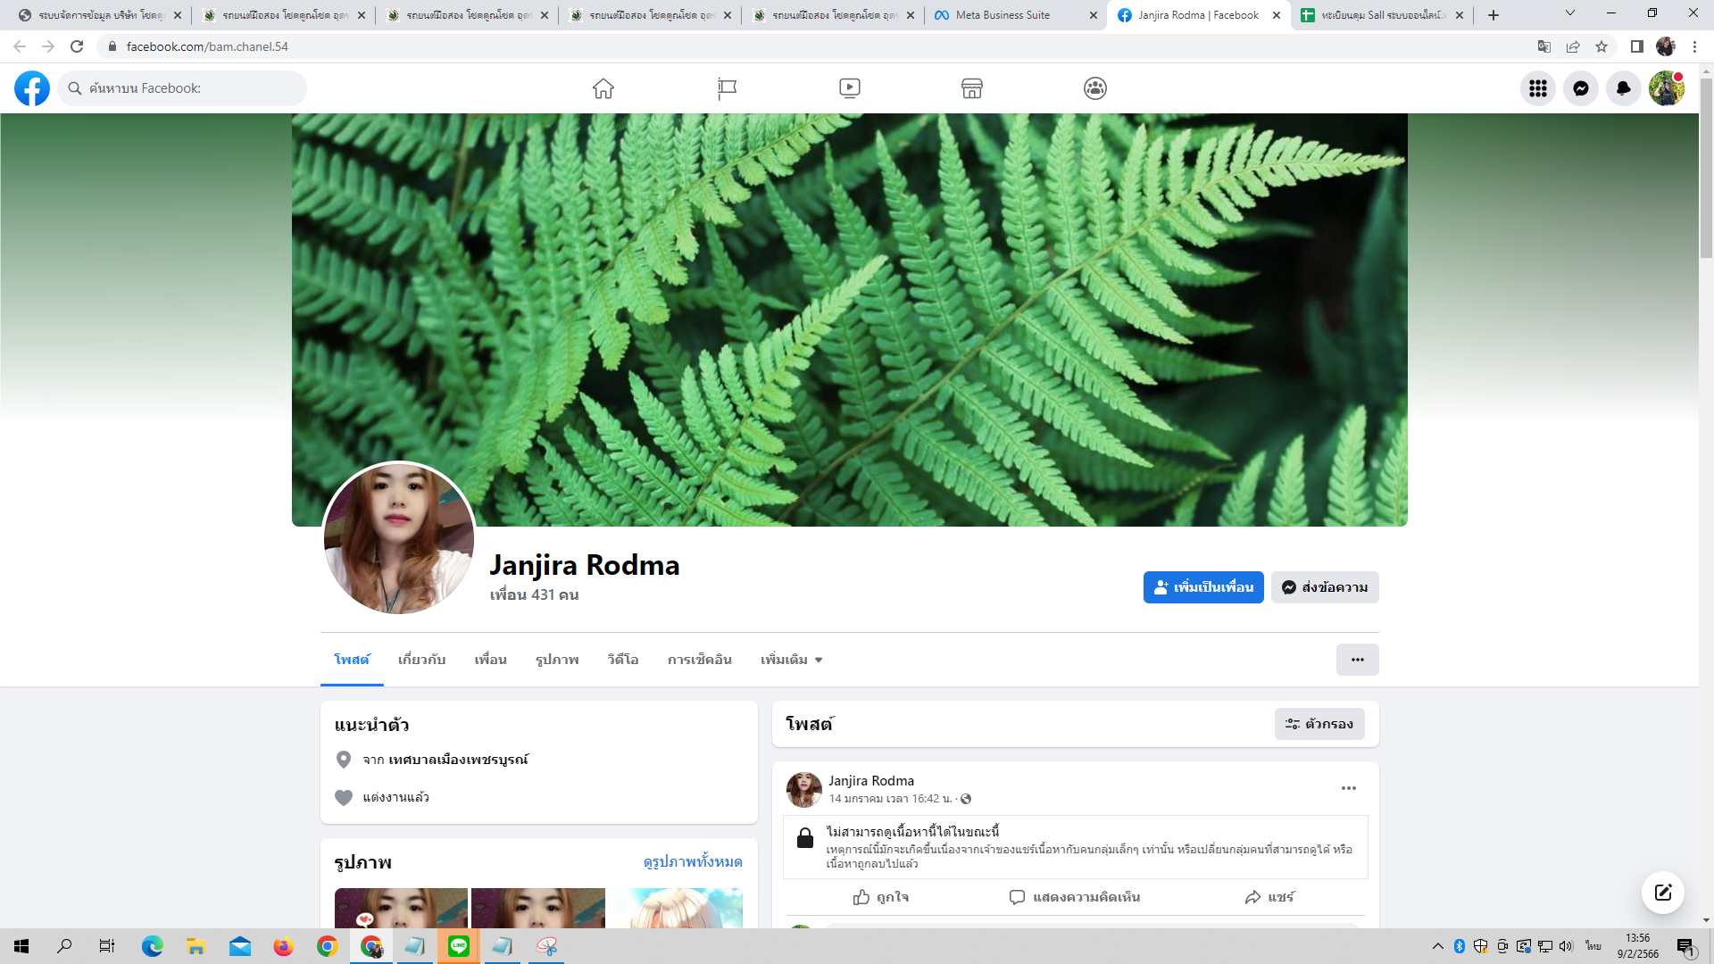Viewport: 1714px width, 964px height.
Task: Click the floating new message compose icon
Action: (1662, 893)
